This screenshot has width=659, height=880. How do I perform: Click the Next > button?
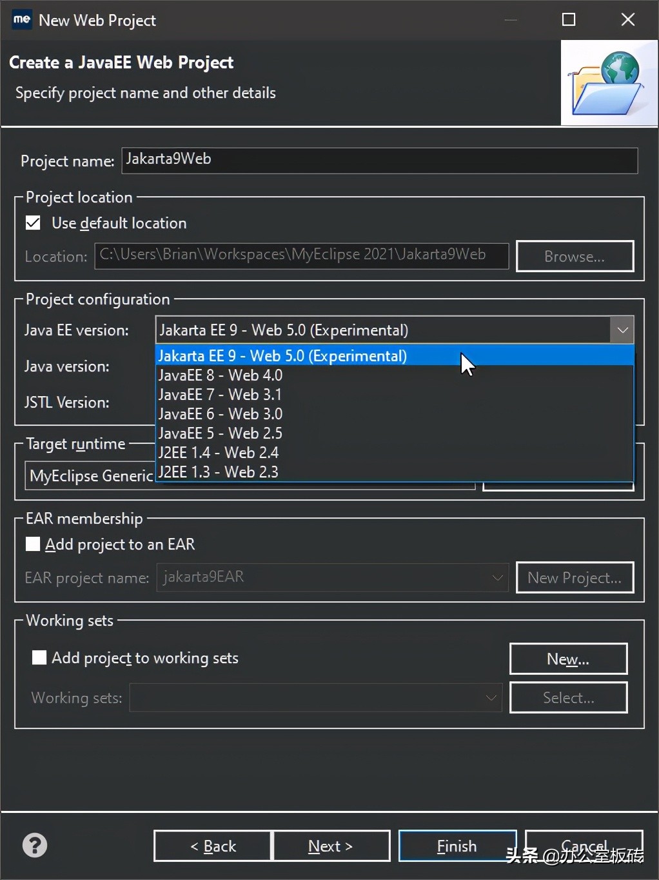tap(331, 846)
